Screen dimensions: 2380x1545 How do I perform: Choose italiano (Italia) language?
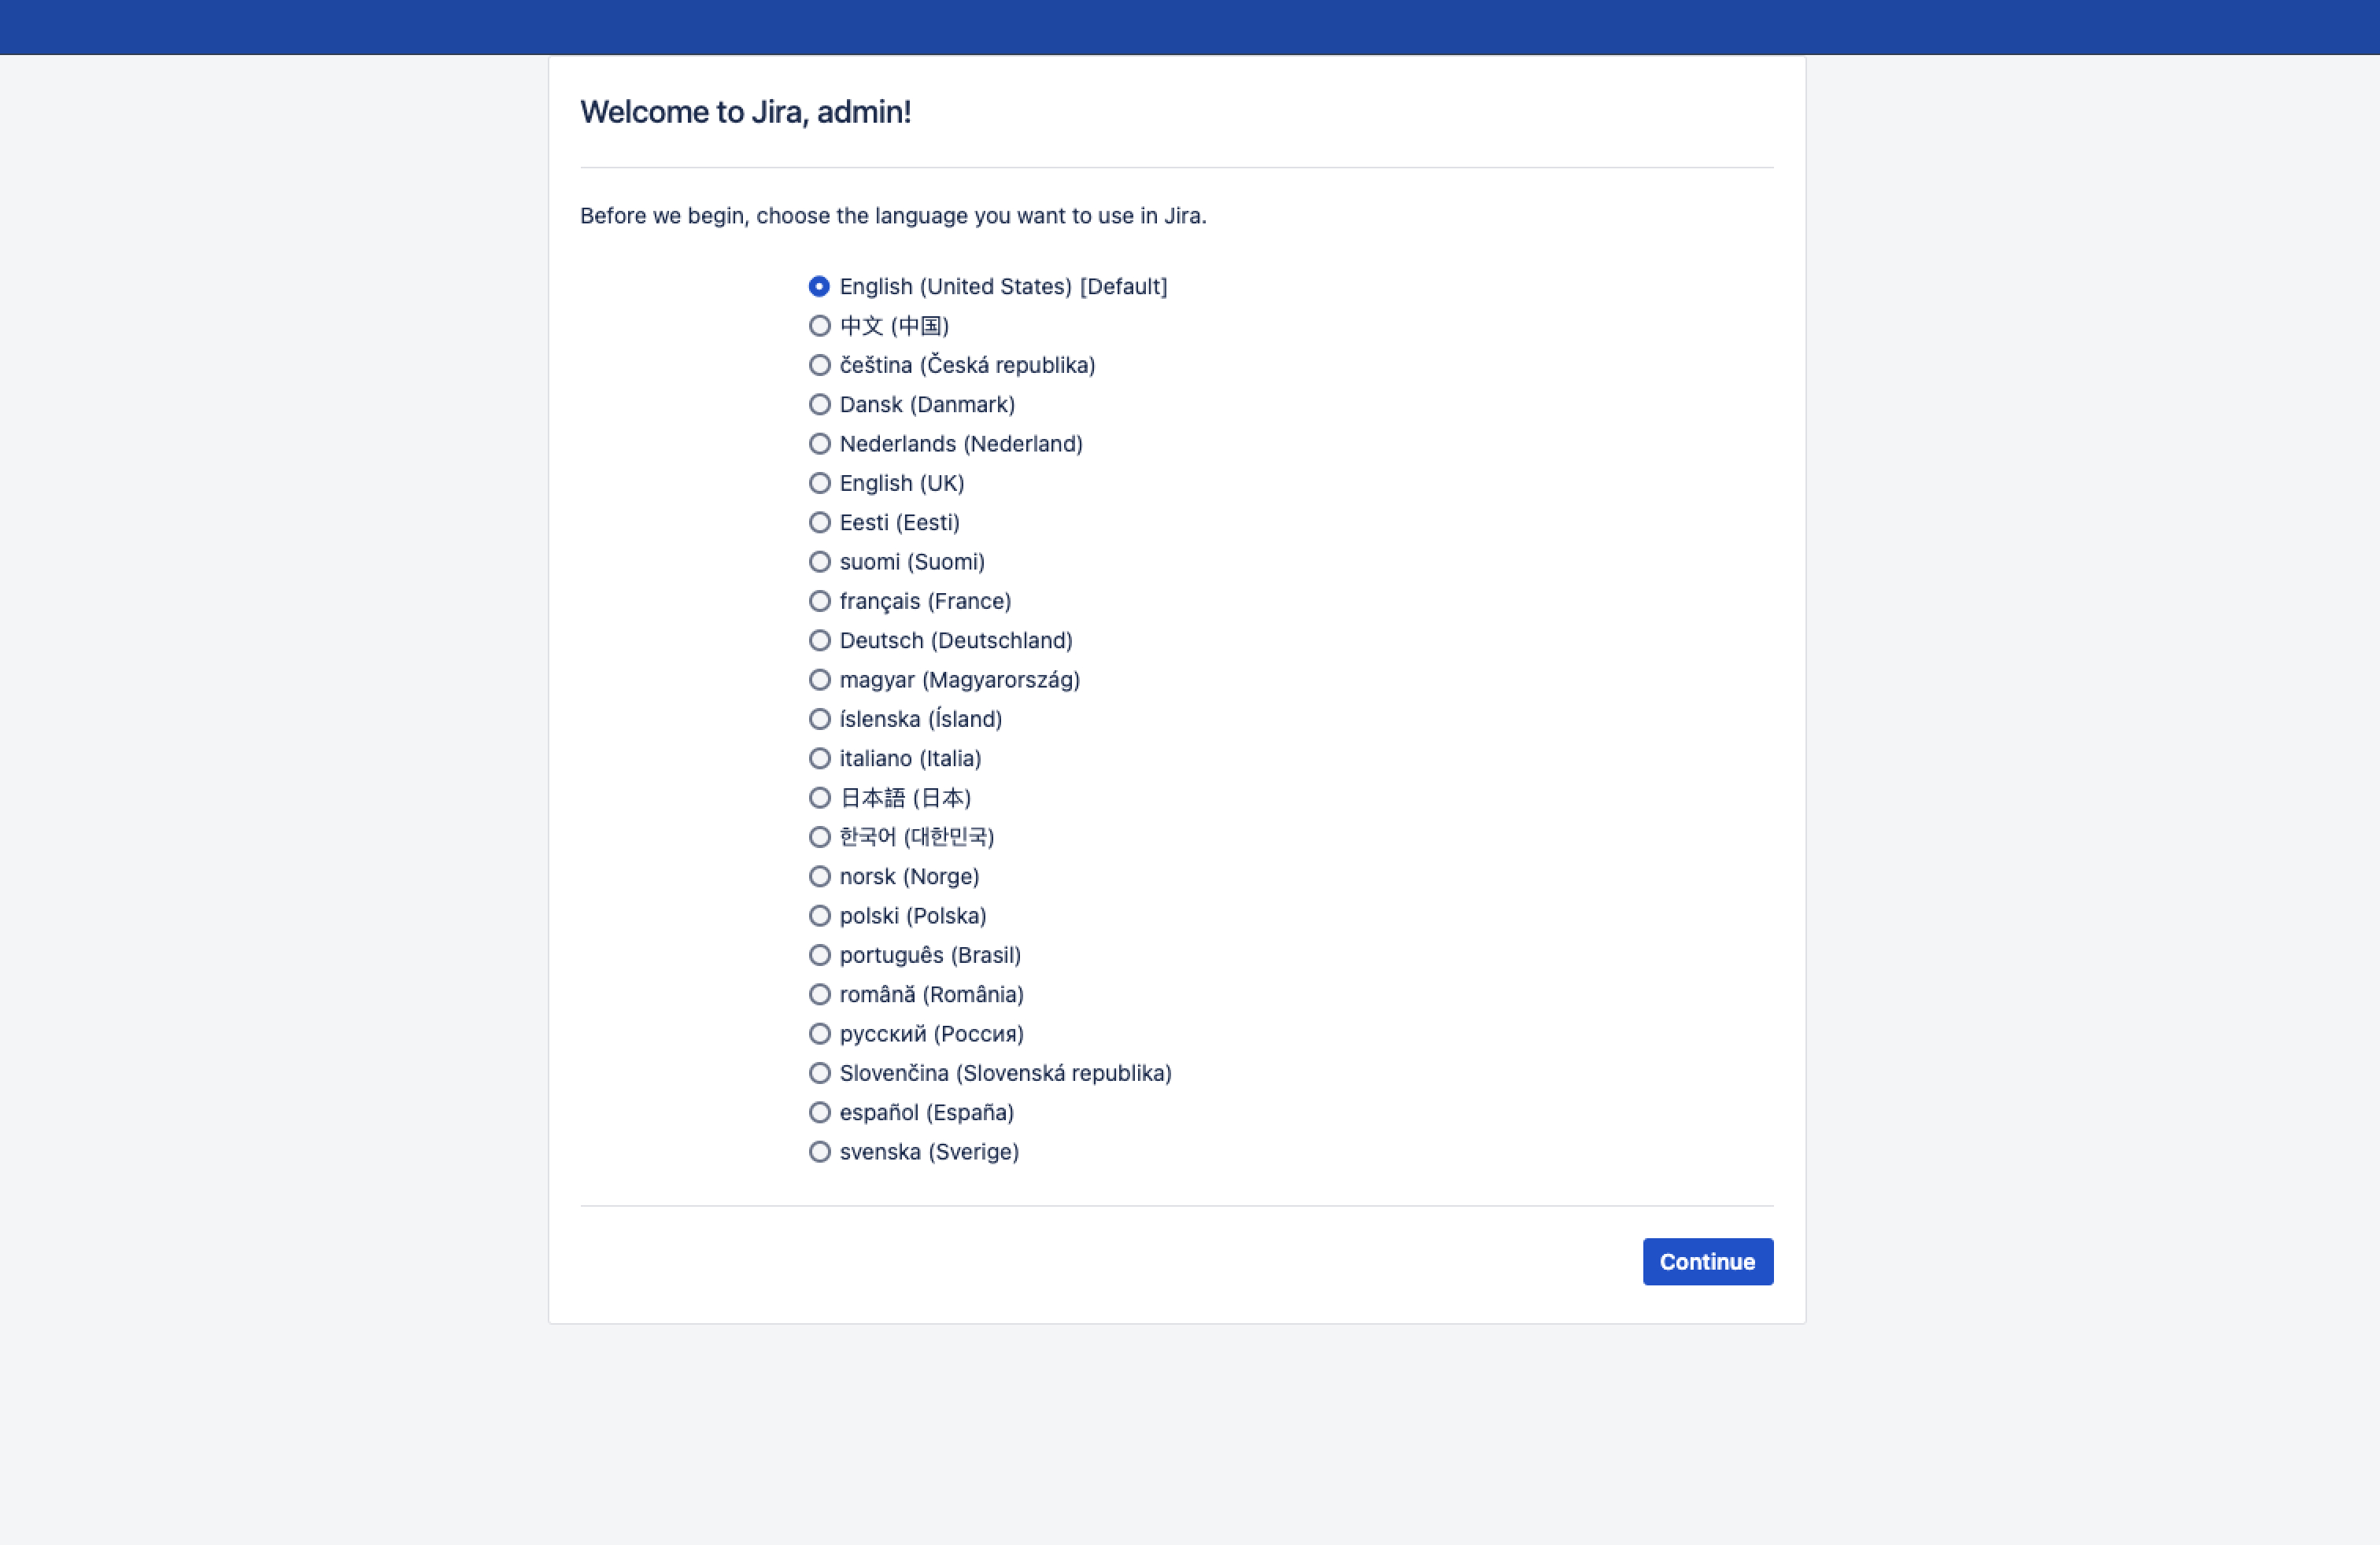tap(819, 758)
